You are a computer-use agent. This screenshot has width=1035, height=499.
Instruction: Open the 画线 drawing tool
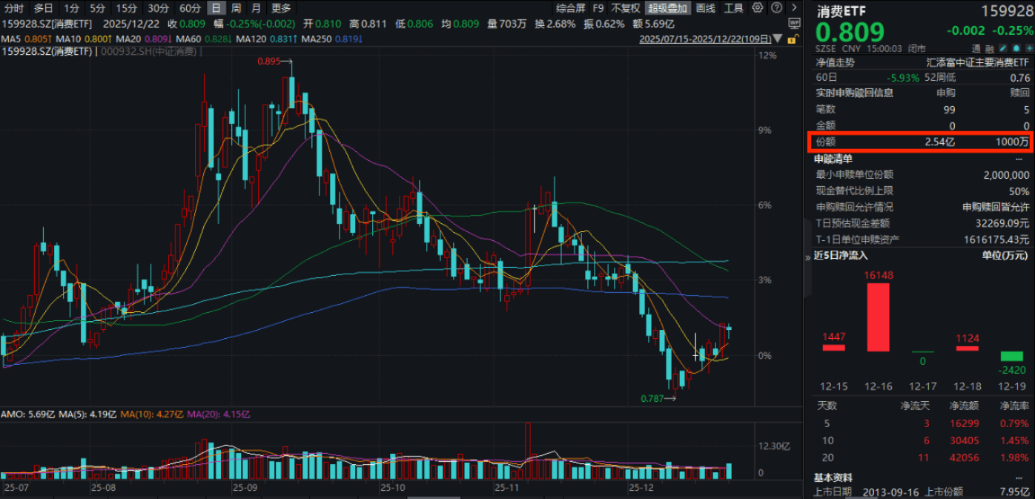(705, 7)
